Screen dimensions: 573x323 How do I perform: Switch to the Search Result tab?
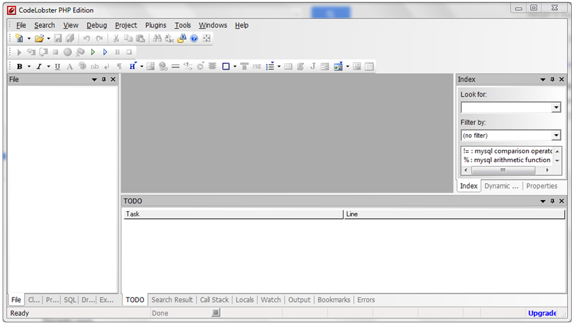click(x=172, y=300)
